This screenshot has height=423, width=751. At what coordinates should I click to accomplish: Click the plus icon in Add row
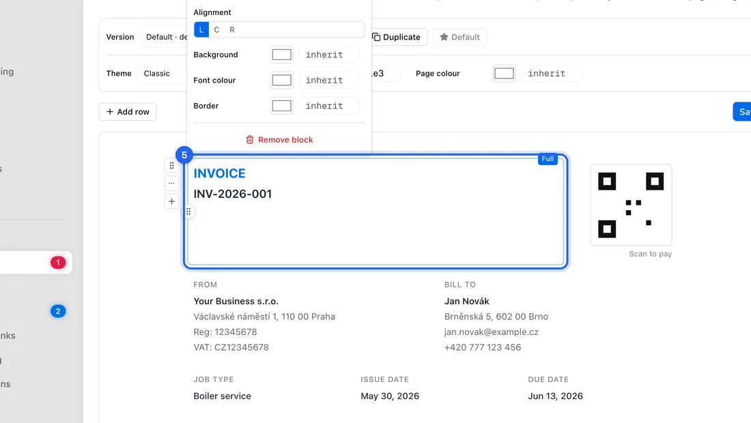coord(110,111)
